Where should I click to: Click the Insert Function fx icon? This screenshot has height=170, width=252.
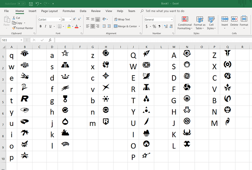(x=50, y=40)
